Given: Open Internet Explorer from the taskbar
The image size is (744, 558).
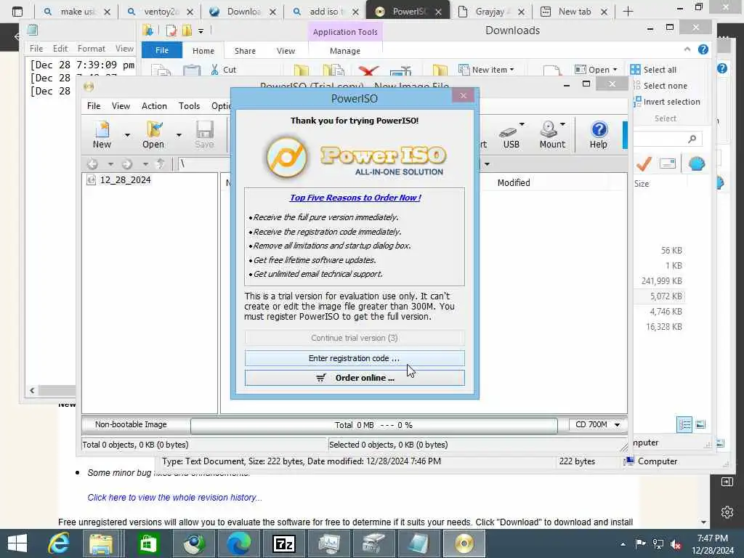Looking at the screenshot, I should 59,543.
